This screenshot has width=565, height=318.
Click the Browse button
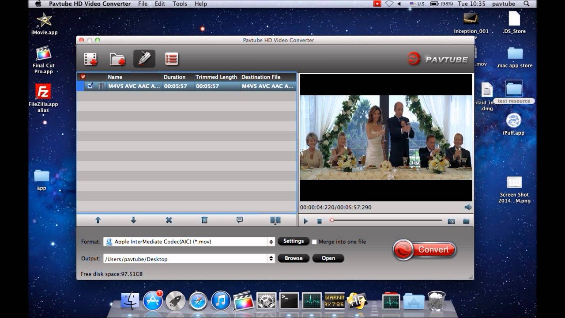click(x=294, y=258)
